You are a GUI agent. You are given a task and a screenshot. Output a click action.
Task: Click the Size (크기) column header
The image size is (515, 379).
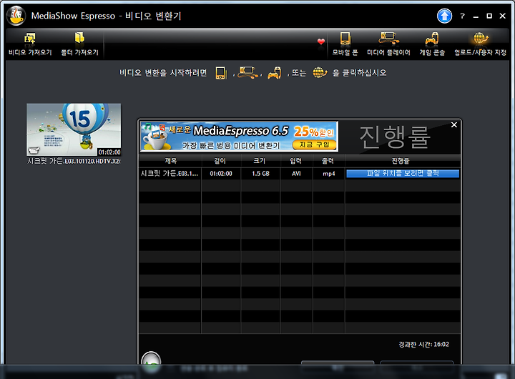click(260, 161)
